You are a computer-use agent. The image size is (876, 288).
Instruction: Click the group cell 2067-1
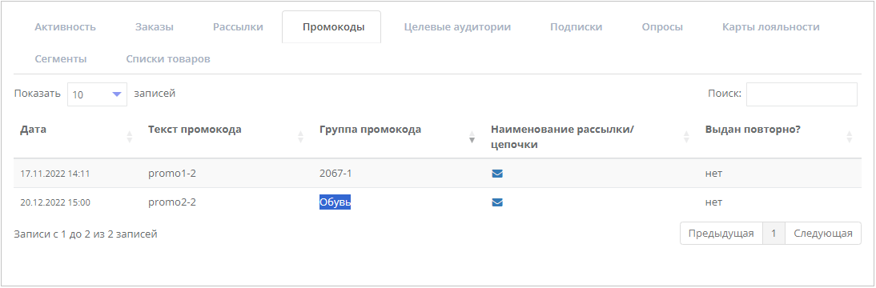(336, 174)
